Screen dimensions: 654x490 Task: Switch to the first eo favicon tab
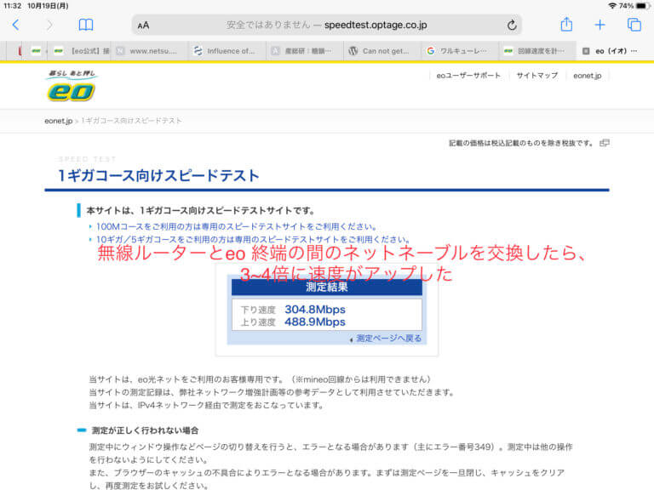point(37,51)
